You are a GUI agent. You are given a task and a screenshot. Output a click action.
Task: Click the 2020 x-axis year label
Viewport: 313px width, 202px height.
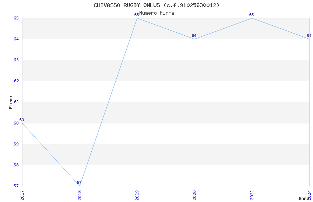tap(195, 195)
